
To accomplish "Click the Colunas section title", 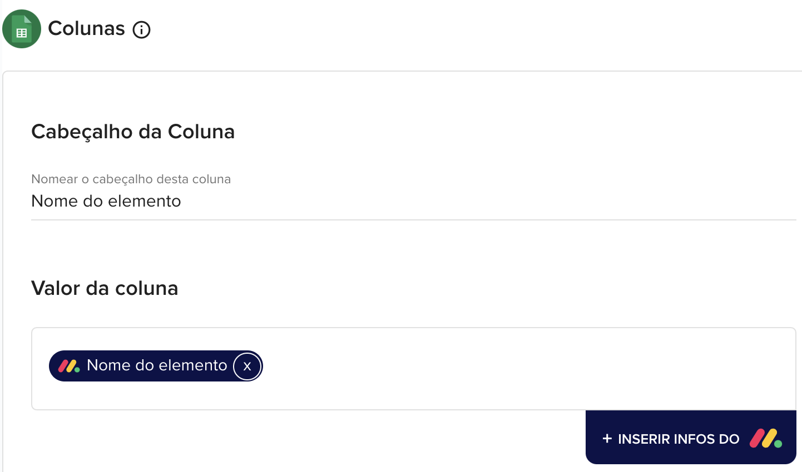I will click(x=86, y=28).
